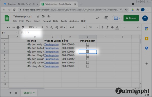Image resolution: width=152 pixels, height=97 pixels.
Task: Open the text color picker
Action: point(117,28)
